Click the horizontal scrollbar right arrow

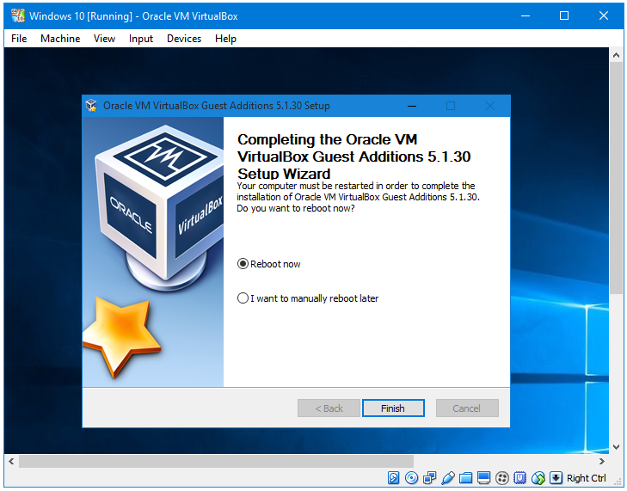pyautogui.click(x=602, y=461)
